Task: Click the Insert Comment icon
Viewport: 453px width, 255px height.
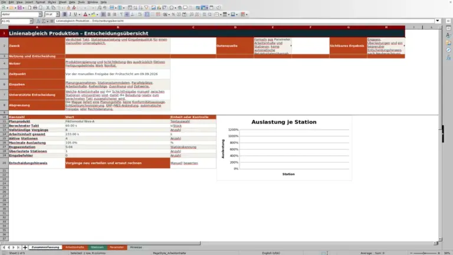Action: pos(185,8)
